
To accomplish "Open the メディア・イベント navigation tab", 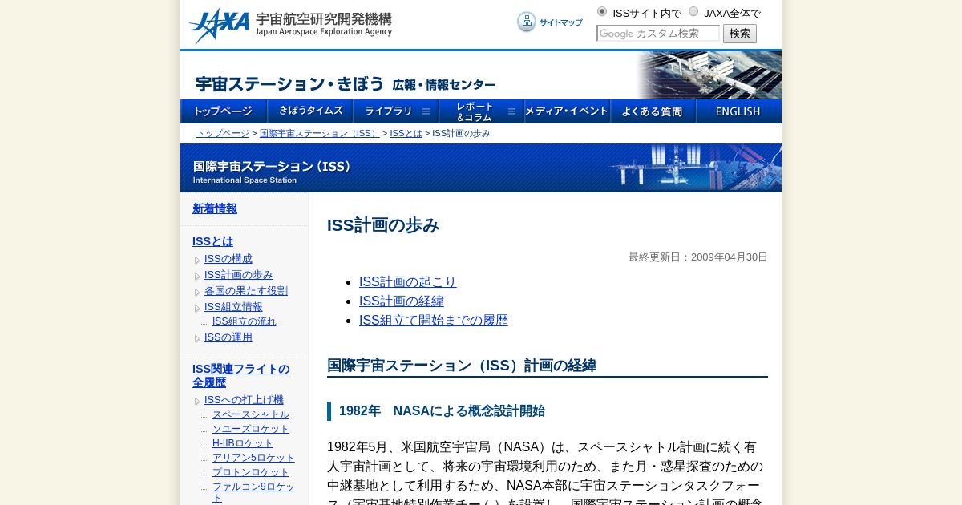I will [568, 111].
